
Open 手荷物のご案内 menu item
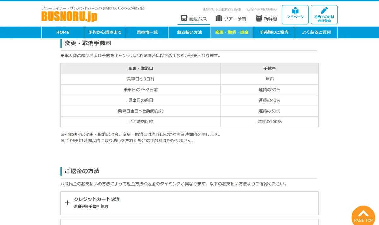coord(274,32)
